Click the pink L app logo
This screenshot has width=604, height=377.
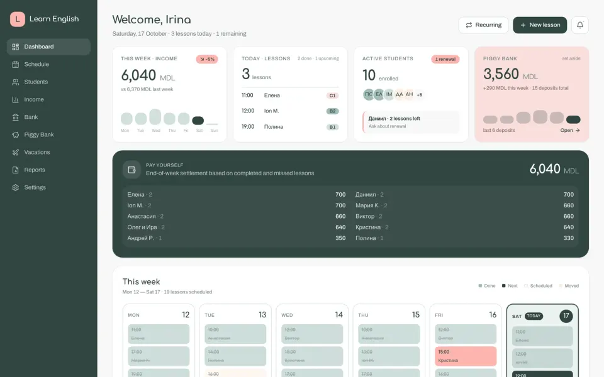(x=18, y=19)
